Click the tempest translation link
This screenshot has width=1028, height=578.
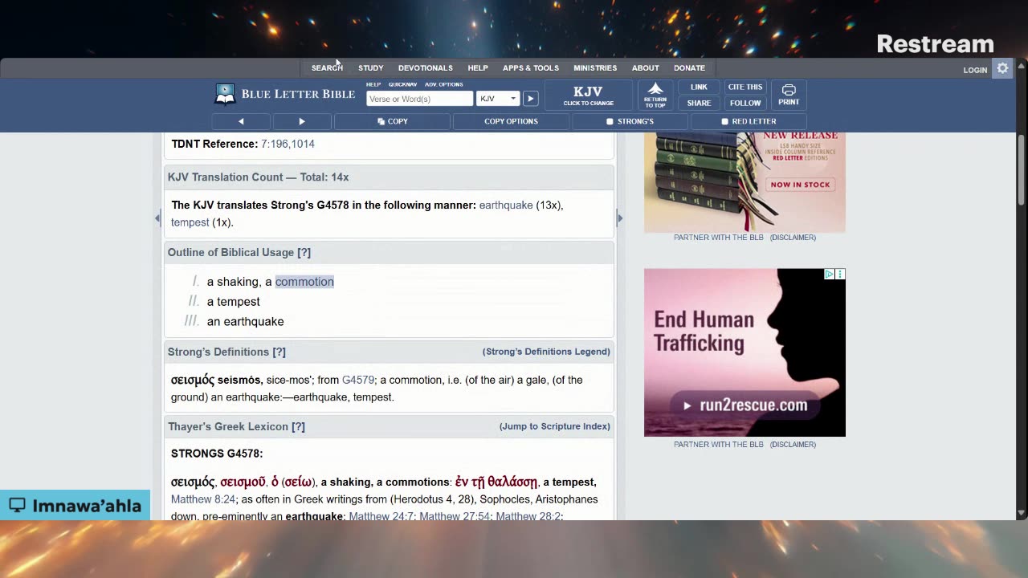tap(190, 222)
